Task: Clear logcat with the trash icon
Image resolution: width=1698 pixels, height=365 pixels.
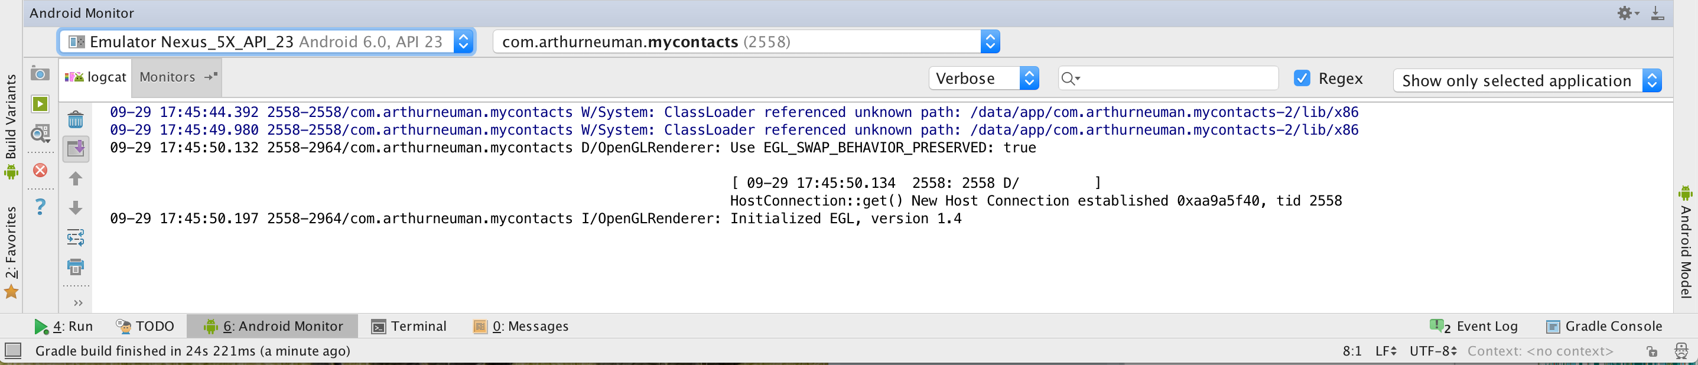Action: pos(76,119)
